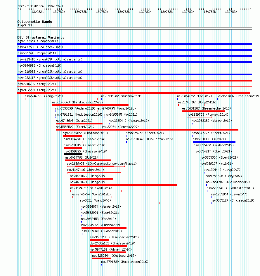Select nsv2791889 (Huddleston2016) label
Viewport: 260px width, 276px height.
point(125,262)
